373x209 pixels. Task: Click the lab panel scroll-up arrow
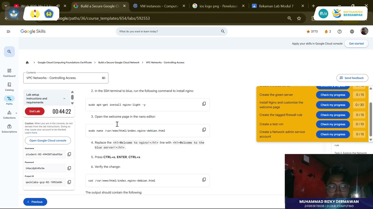coord(72,92)
